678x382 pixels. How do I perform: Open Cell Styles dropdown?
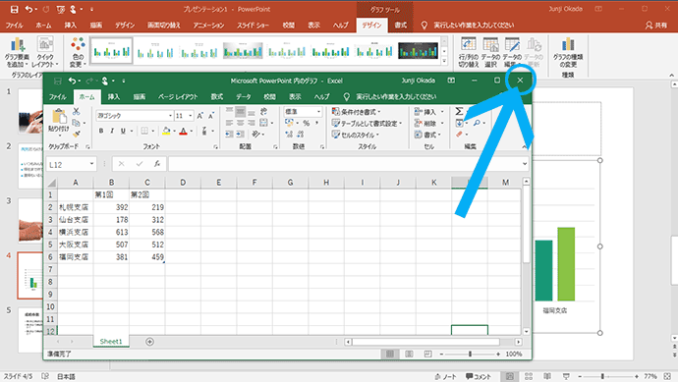(356, 135)
